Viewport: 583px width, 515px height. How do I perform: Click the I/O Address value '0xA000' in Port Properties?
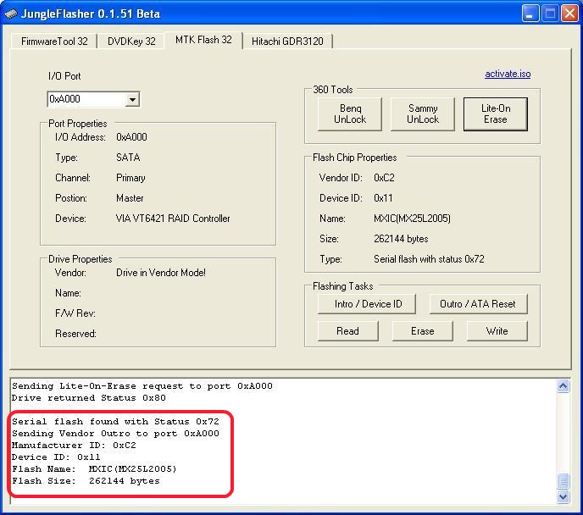click(131, 137)
